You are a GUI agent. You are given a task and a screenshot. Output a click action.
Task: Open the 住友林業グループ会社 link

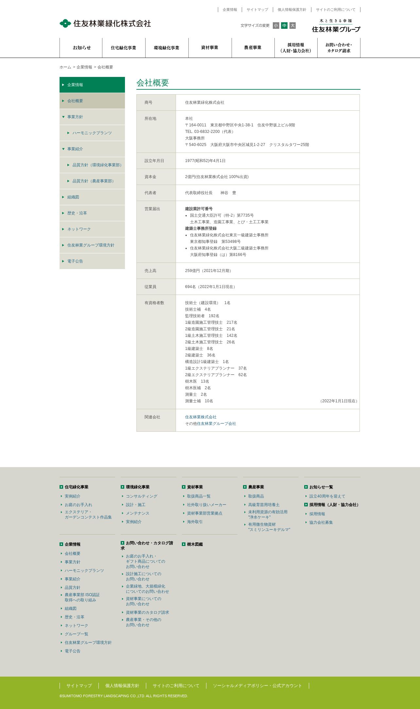pos(217,424)
